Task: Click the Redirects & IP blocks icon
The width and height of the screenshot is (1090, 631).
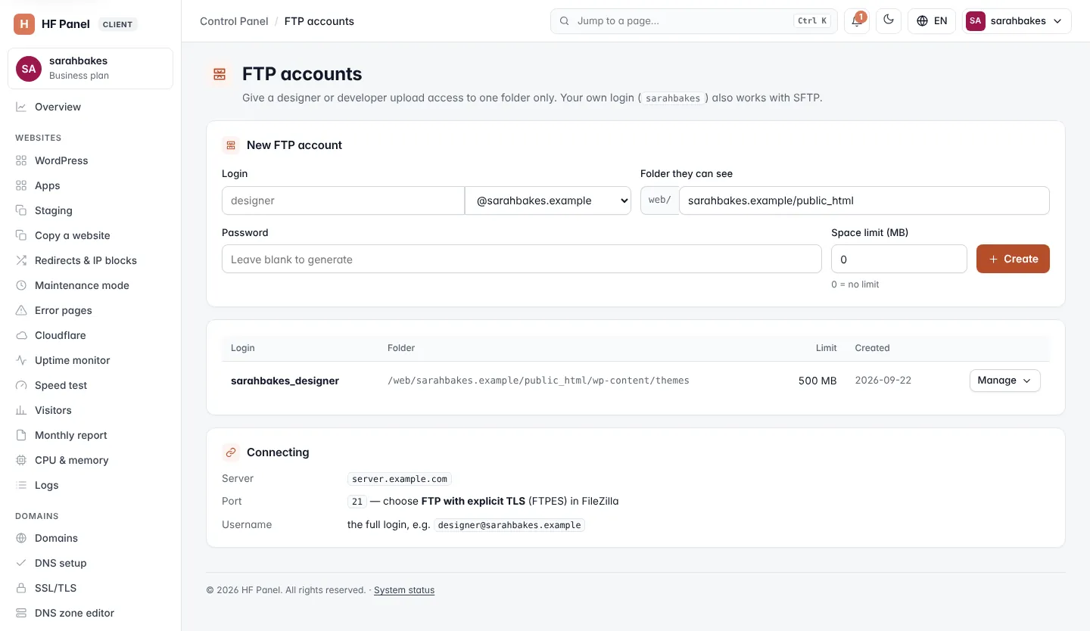Action: (x=21, y=260)
